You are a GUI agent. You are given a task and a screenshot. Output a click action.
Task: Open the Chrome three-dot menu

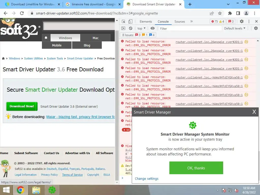click(254, 13)
